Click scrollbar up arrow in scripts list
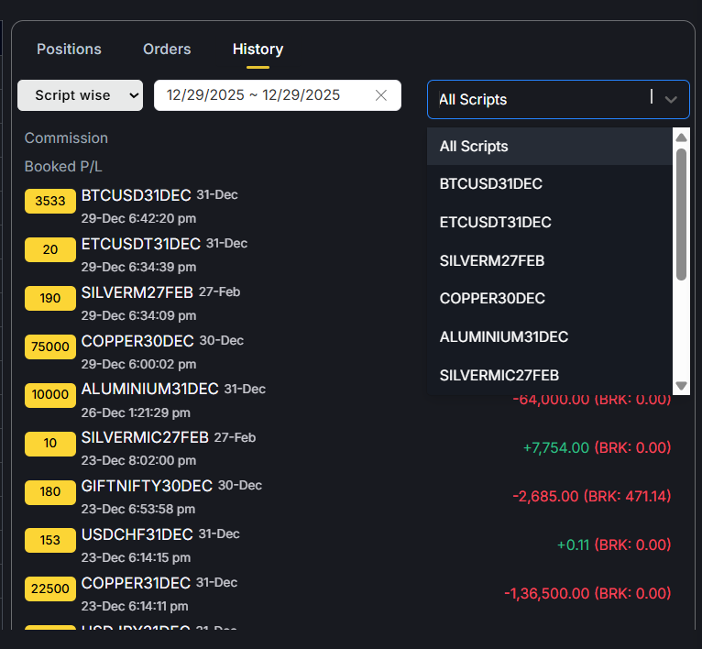The height and width of the screenshot is (649, 702). click(681, 137)
